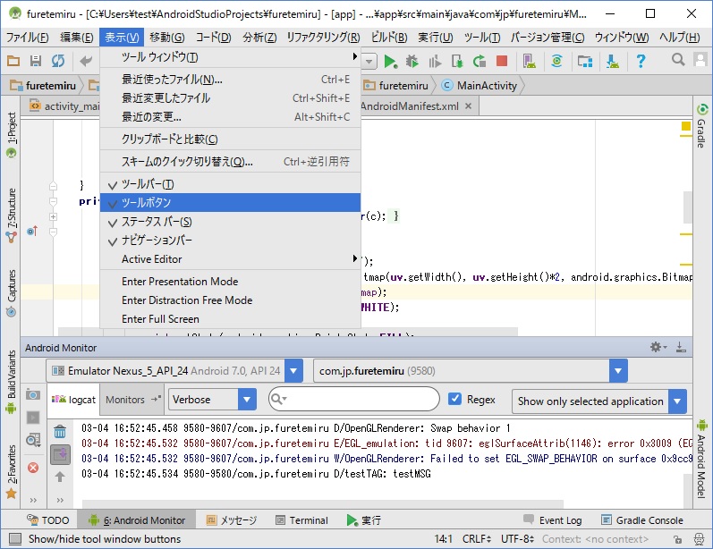Open AVD Manager toolbar icon
The width and height of the screenshot is (713, 549).
pyautogui.click(x=530, y=61)
